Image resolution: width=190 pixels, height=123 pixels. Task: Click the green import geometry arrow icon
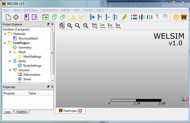coord(45,17)
